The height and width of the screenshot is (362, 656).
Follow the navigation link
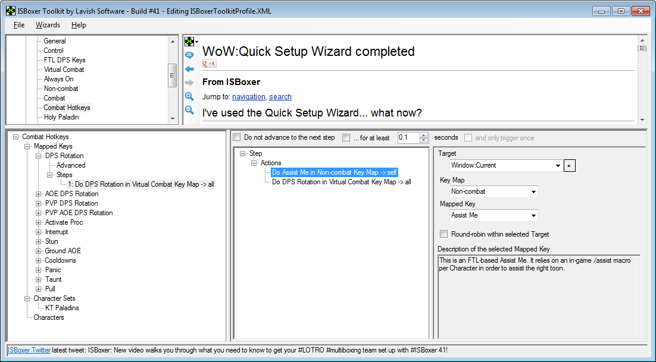(248, 96)
